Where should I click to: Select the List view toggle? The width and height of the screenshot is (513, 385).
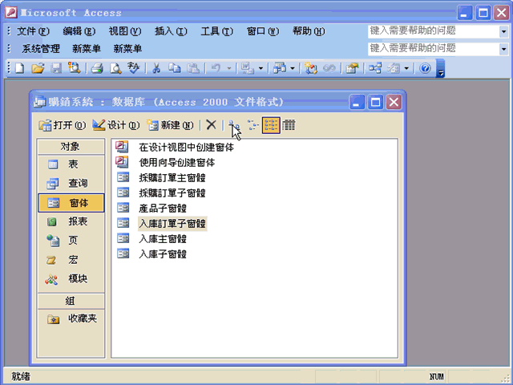coord(271,125)
